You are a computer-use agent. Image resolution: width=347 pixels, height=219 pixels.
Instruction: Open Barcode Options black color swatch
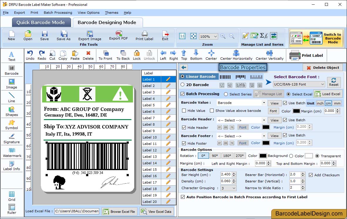[263, 156]
